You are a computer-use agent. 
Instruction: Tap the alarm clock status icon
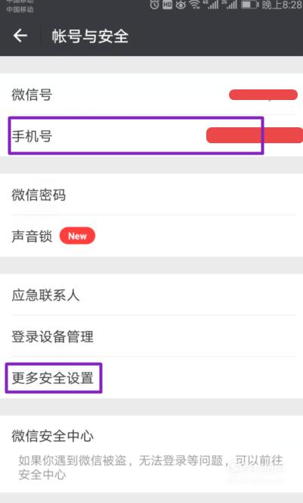(x=155, y=5)
